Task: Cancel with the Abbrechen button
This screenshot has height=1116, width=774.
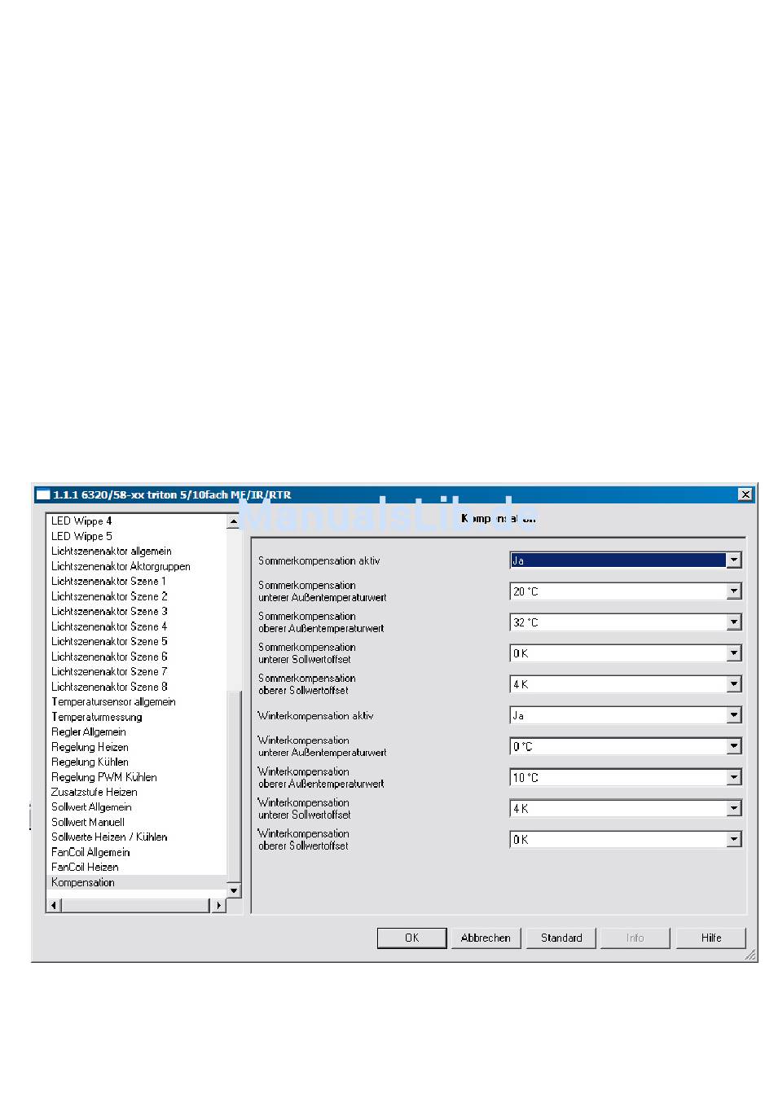Action: pyautogui.click(x=486, y=938)
